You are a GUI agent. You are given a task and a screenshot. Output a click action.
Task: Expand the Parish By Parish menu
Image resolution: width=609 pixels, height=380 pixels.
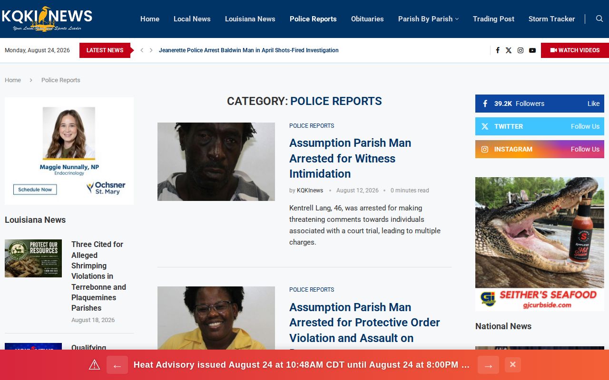428,19
